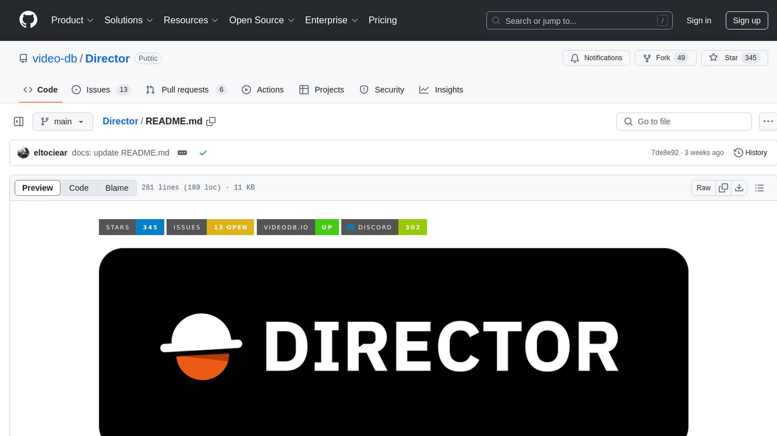The image size is (777, 436).
Task: Download the raw file
Action: tap(739, 188)
